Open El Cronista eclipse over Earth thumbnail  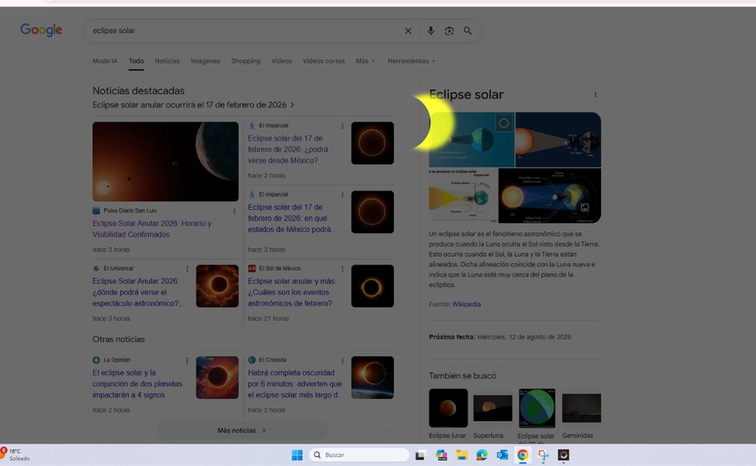click(x=373, y=378)
